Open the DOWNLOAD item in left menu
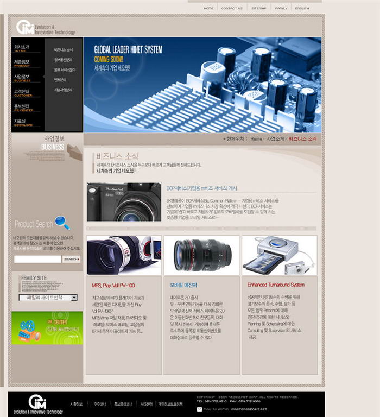This screenshot has width=380, height=417. (22, 122)
